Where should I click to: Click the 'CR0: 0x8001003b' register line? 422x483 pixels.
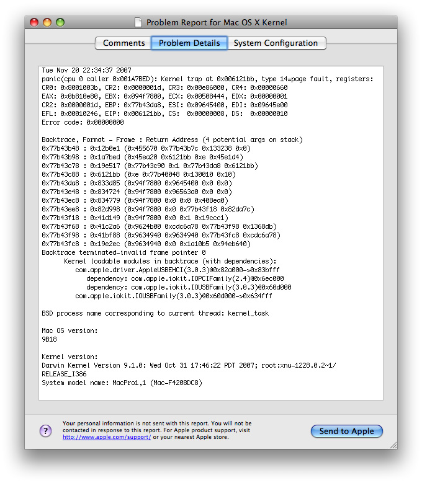(x=164, y=87)
